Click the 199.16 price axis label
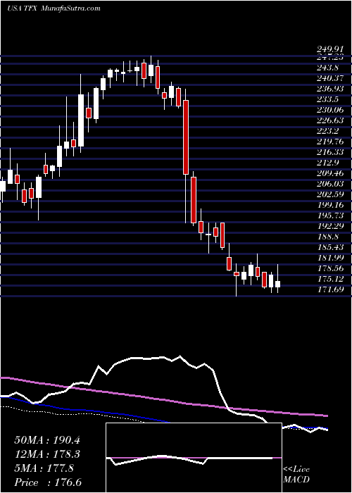The width and height of the screenshot is (352, 493). pos(329,206)
